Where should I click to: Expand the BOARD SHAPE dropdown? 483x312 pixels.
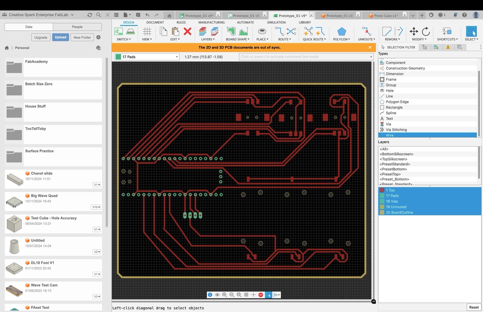click(x=237, y=39)
